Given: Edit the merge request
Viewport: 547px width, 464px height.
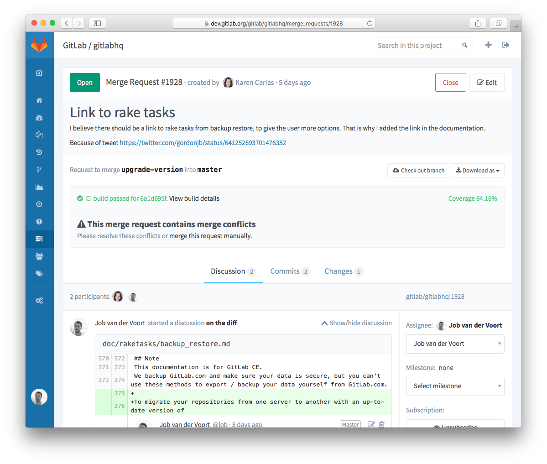Looking at the screenshot, I should [487, 83].
